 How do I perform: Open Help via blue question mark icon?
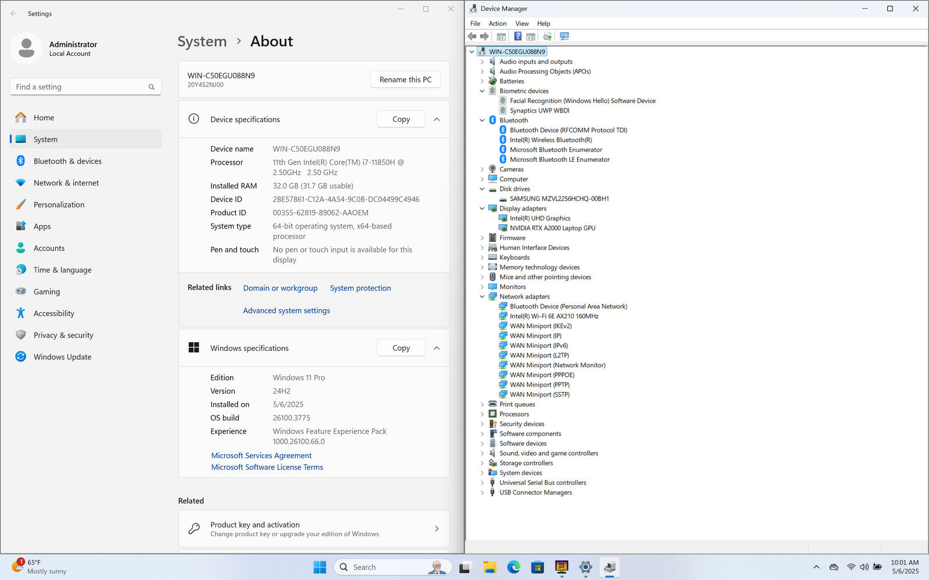517,37
